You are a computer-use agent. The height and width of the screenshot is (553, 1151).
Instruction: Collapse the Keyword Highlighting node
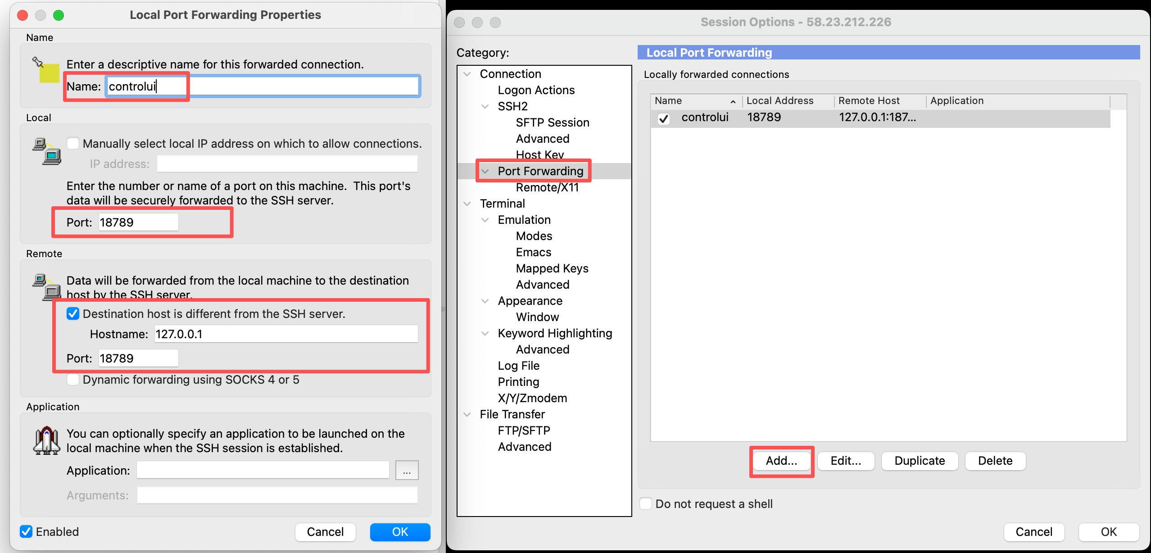pos(485,333)
